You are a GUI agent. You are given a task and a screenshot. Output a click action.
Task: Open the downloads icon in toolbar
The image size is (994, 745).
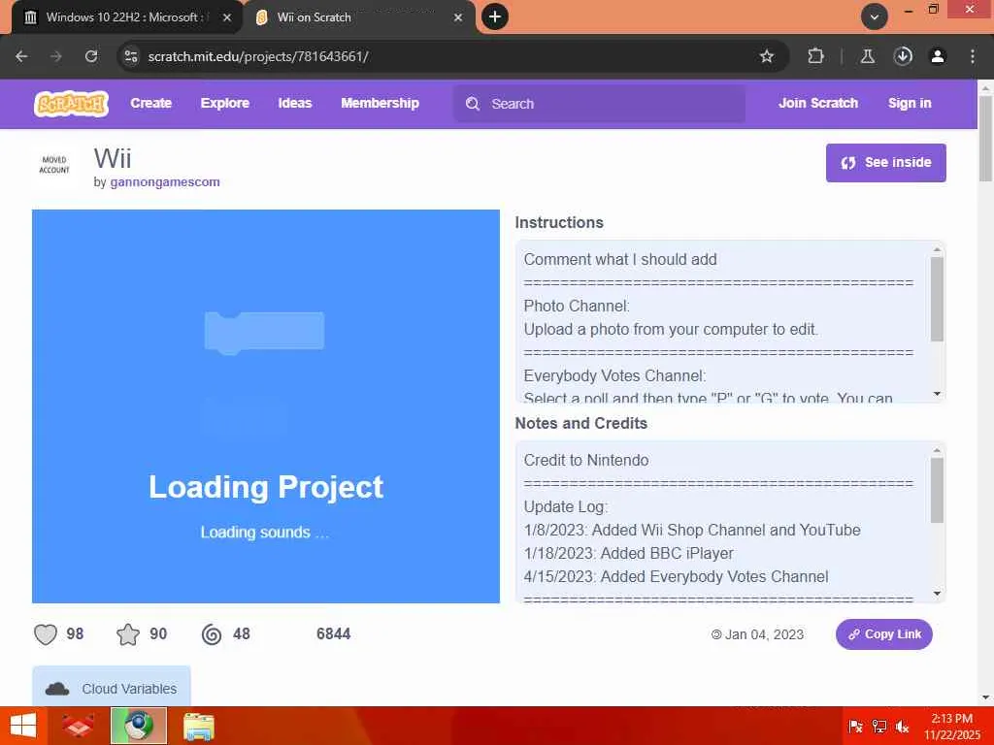(903, 56)
